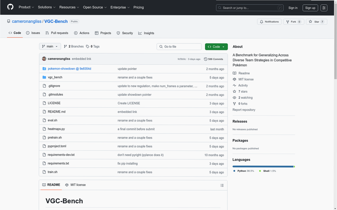Viewport: 337px width, 210px height.
Task: Expand the Resources menu
Action: pyautogui.click(x=69, y=7)
